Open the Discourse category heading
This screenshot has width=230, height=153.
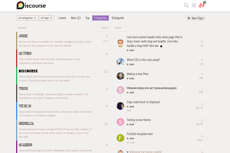(28, 71)
